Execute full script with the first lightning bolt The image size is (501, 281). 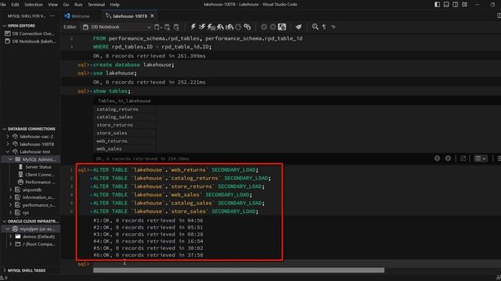pos(193,27)
